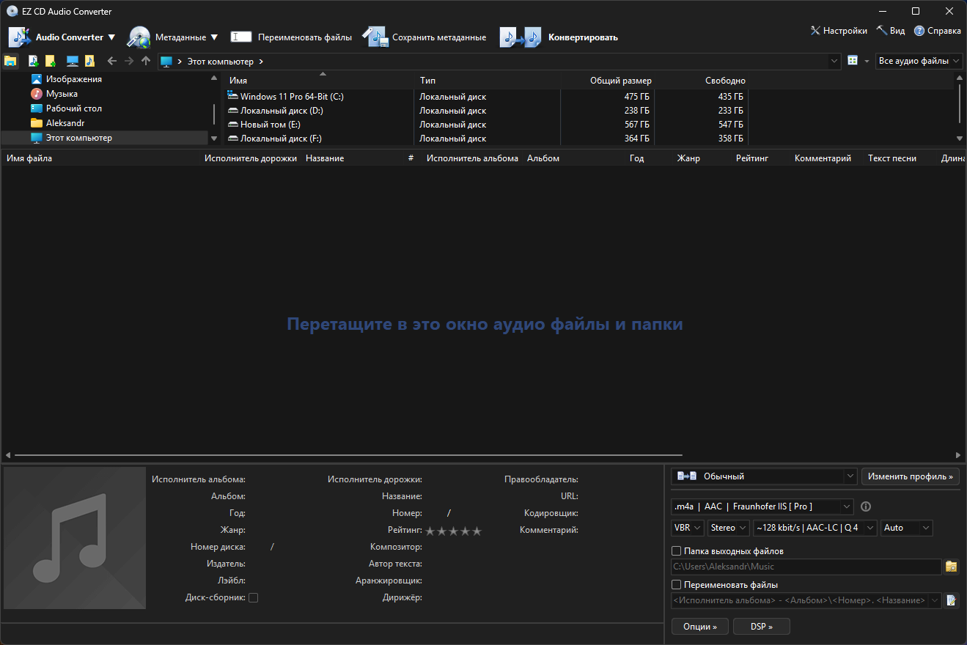The width and height of the screenshot is (967, 645).
Task: Set rating using the third star
Action: coord(454,531)
